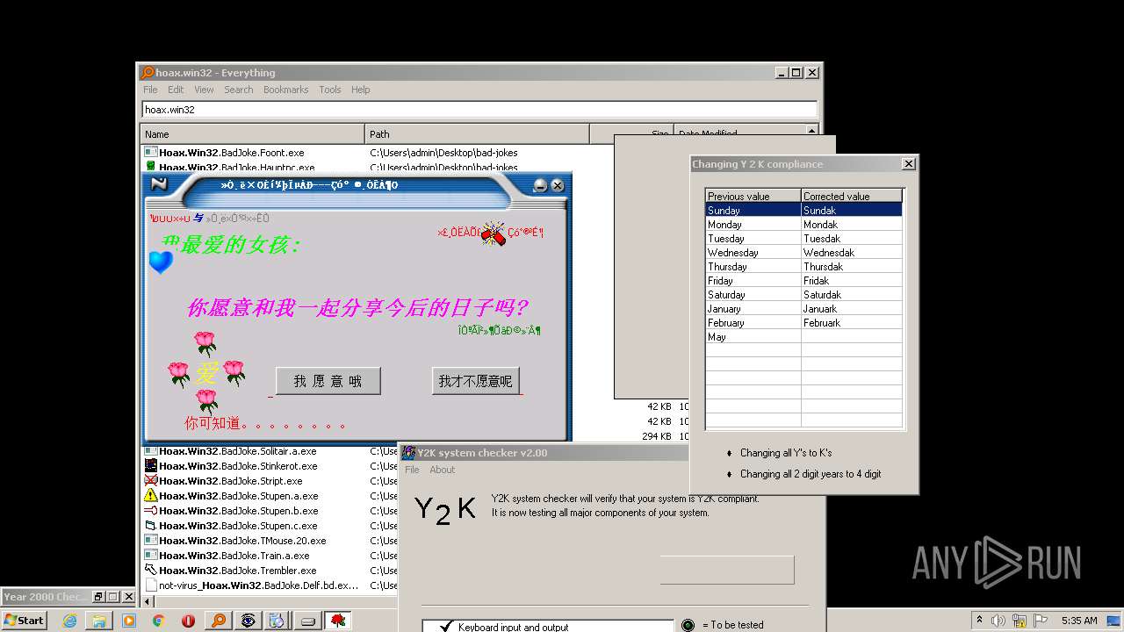
Task: Open Tools menu in Everything
Action: pyautogui.click(x=330, y=90)
